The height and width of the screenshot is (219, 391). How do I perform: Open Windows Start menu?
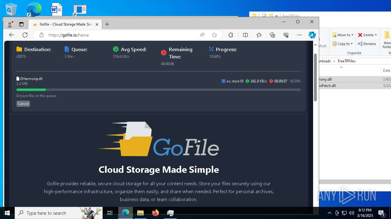7,213
